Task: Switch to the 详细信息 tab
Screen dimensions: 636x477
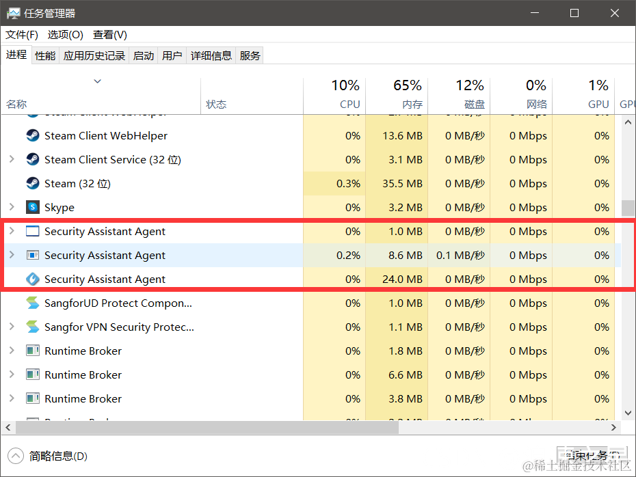Action: tap(211, 55)
